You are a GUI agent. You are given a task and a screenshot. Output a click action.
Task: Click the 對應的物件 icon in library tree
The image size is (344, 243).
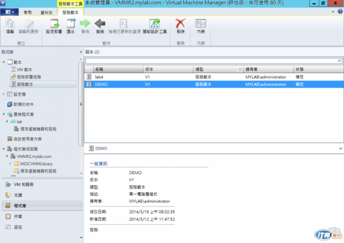[10, 104]
